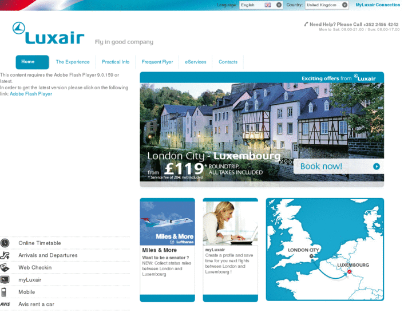This screenshot has height=312, width=416.
Task: Click the Luxair logo
Action: [48, 33]
